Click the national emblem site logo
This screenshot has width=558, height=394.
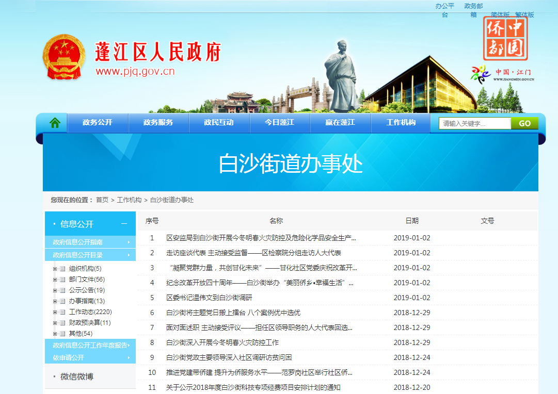click(x=66, y=57)
